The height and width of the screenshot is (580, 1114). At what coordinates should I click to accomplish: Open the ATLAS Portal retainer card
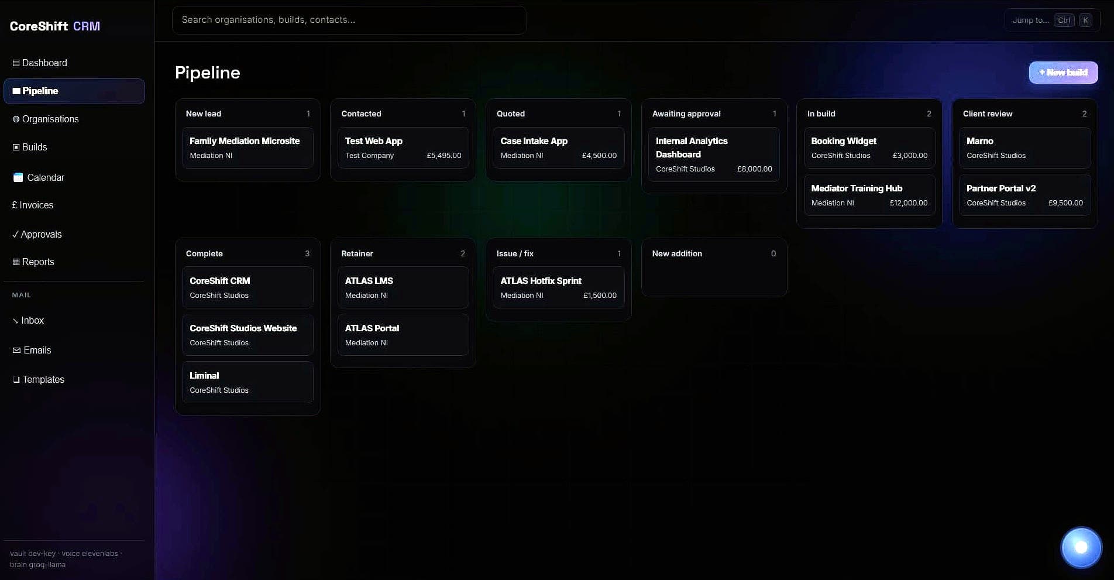[403, 335]
